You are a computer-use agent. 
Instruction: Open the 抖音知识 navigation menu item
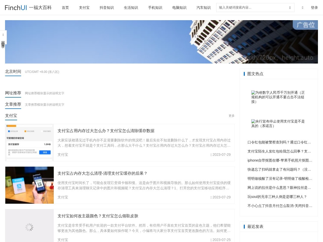pyautogui.click(x=106, y=8)
